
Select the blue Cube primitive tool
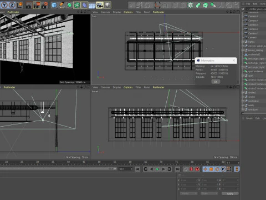click(x=54, y=5)
